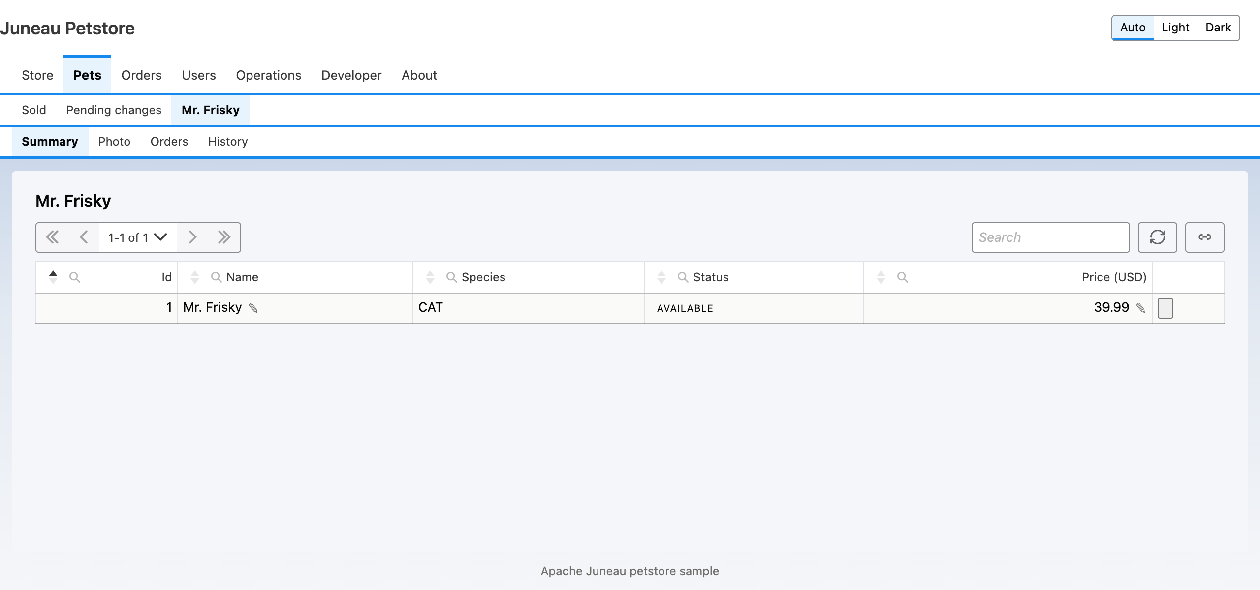
Task: Open the Pets tab
Action: tap(87, 75)
